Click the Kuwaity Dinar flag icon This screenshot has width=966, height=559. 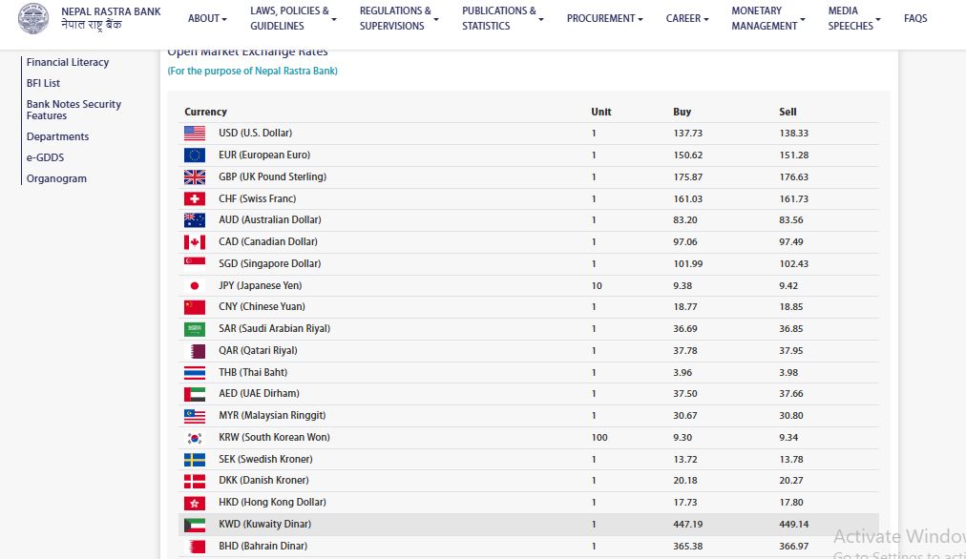point(195,525)
